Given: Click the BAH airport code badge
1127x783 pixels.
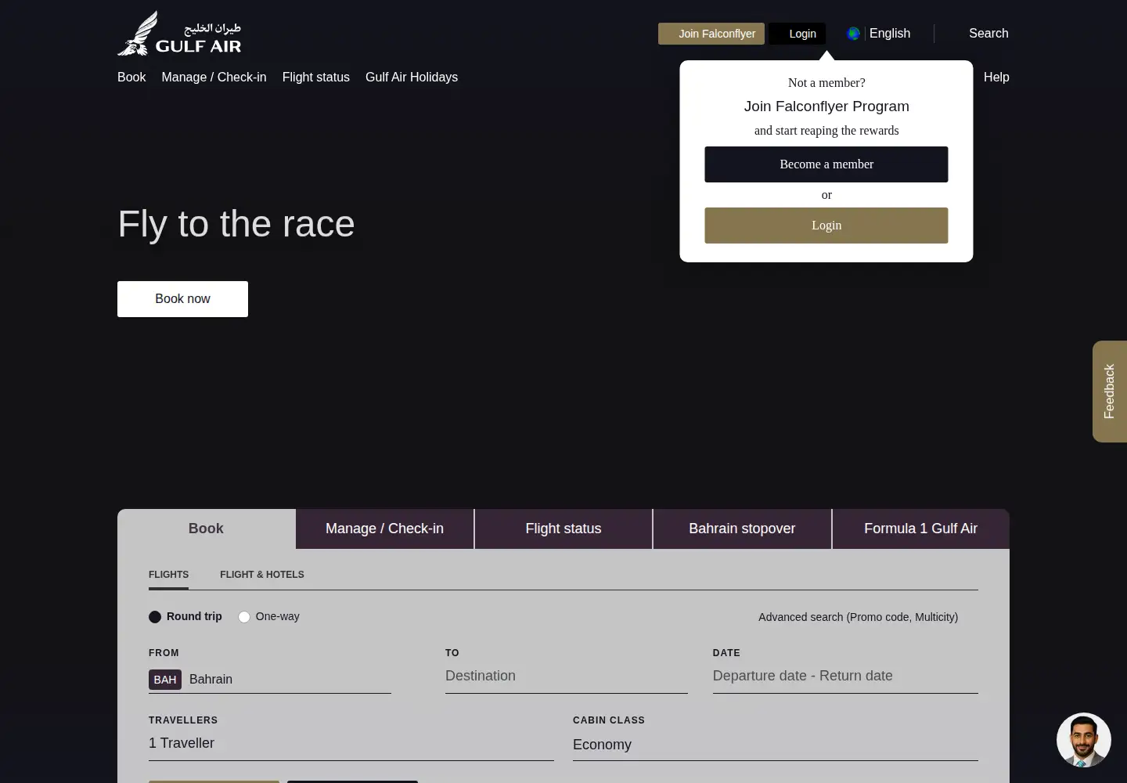Looking at the screenshot, I should [165, 680].
